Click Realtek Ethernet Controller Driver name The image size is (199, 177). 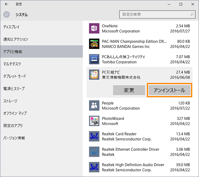(x=131, y=149)
